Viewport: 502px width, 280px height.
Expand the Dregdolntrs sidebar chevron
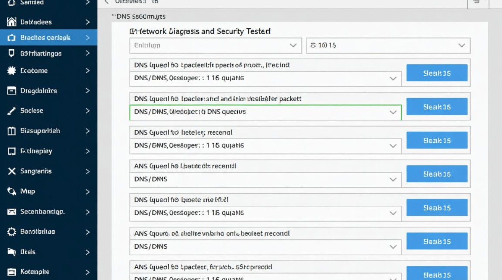[x=88, y=91]
